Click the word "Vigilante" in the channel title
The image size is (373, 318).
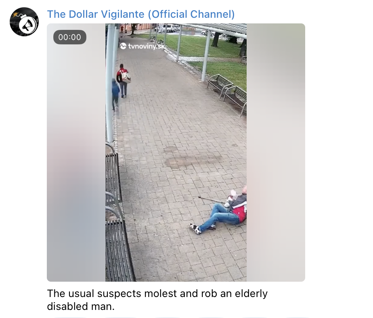[x=123, y=14]
